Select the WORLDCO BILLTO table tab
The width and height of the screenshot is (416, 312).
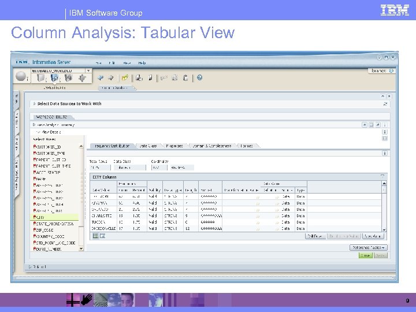pos(51,117)
